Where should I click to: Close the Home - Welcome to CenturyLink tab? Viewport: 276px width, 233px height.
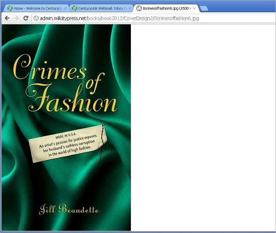tap(65, 8)
